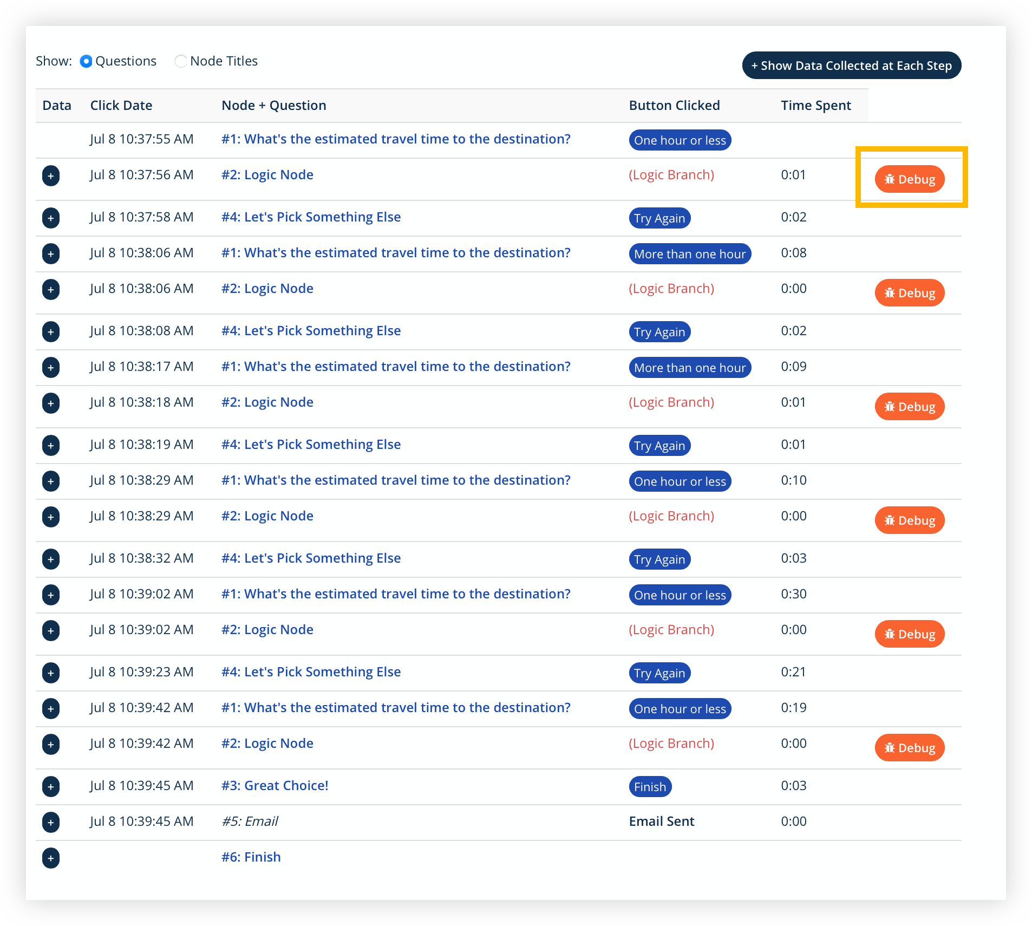Click Debug button for 10:38:18 AM row
Screen dimensions: 1032x926
pyautogui.click(x=910, y=407)
